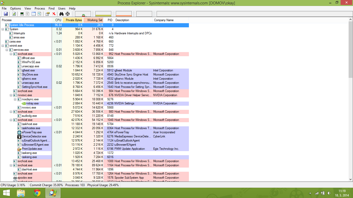Collapse the svchost.exe PID 1048 node
The height and width of the screenshot is (198, 353).
11,120
